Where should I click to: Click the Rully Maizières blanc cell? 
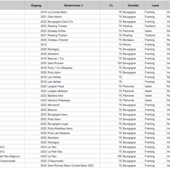pos(73,129)
